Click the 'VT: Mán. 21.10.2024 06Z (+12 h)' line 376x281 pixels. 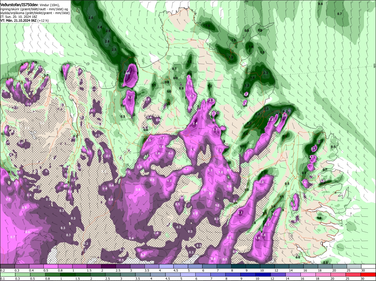(x=24, y=21)
